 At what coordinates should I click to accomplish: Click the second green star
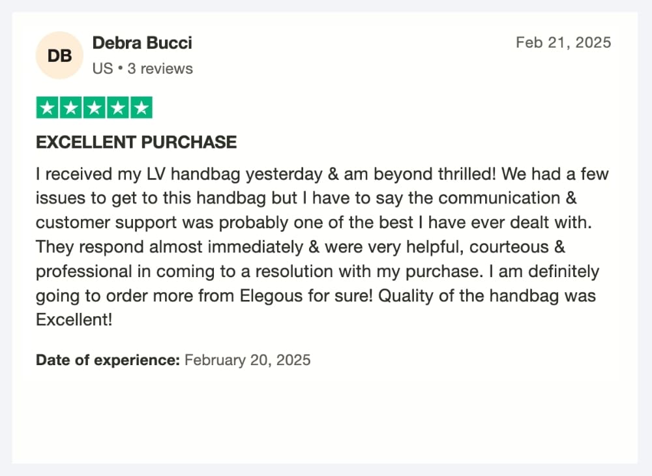click(70, 108)
